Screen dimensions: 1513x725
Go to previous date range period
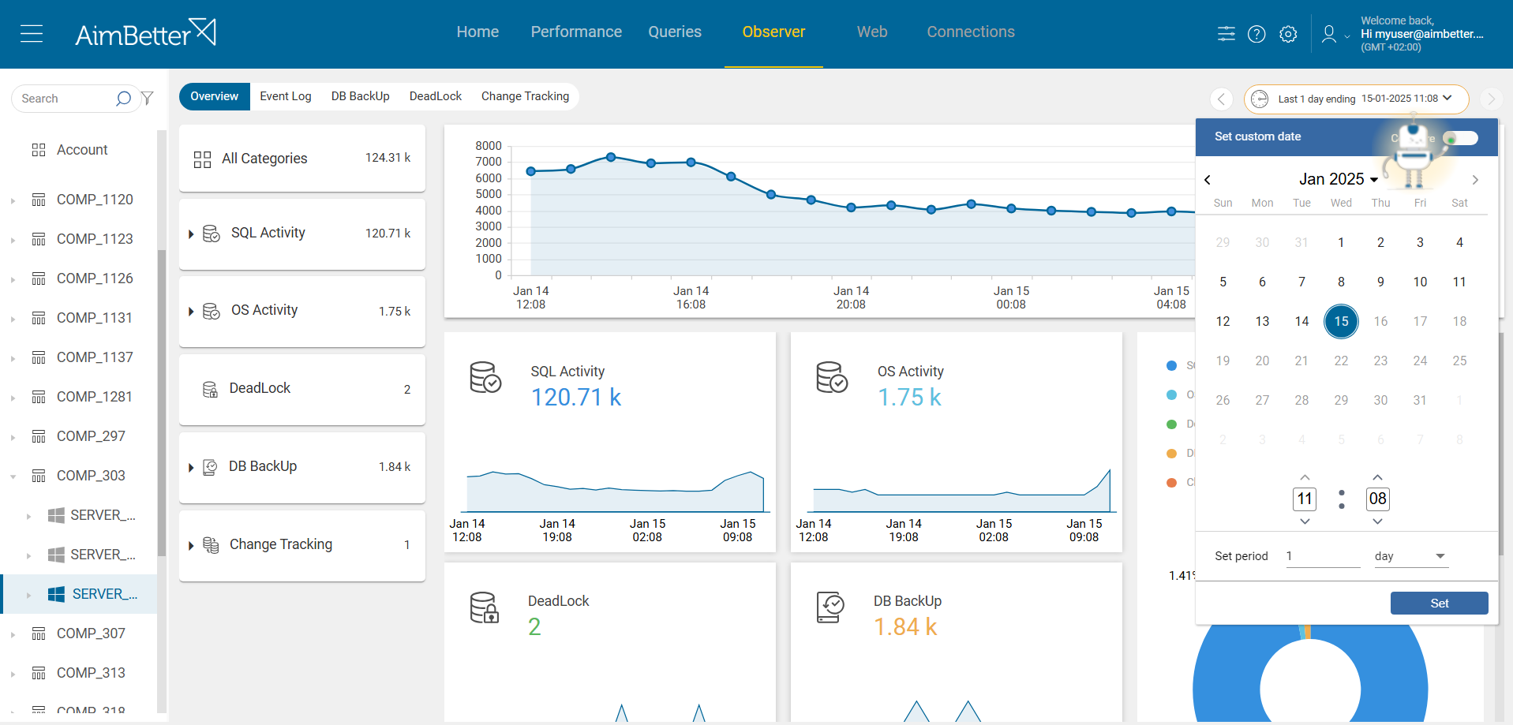[x=1221, y=99]
